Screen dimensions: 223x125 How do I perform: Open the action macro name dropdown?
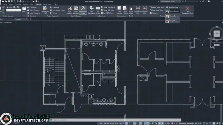click(14, 10)
